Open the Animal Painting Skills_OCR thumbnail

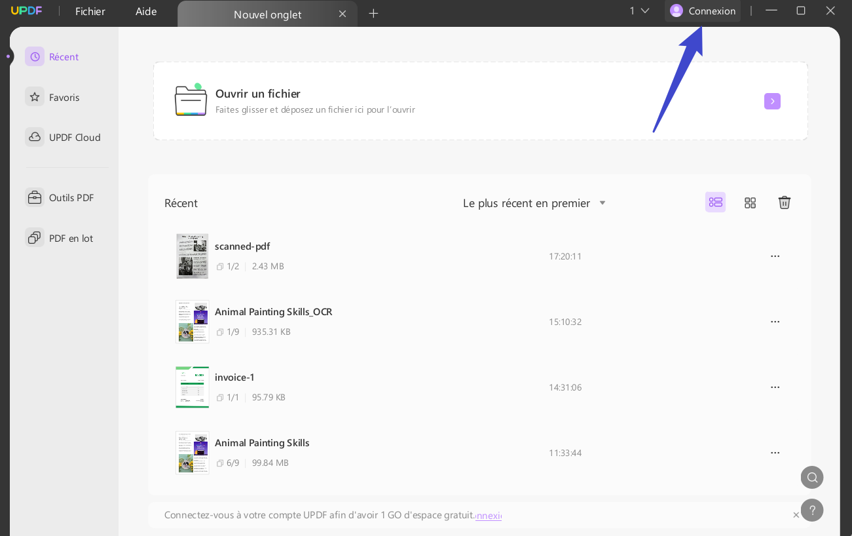(193, 322)
